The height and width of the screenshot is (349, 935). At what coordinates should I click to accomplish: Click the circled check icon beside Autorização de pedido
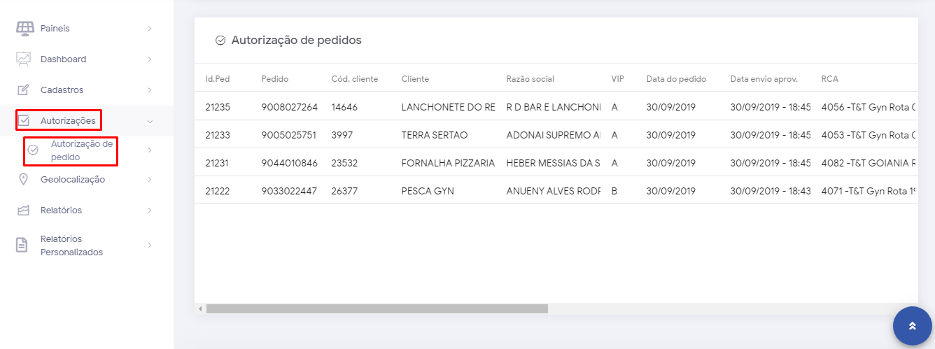pyautogui.click(x=33, y=150)
